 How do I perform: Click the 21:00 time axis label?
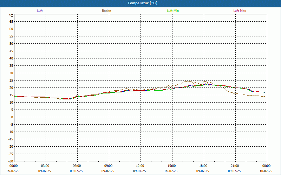click(235, 166)
